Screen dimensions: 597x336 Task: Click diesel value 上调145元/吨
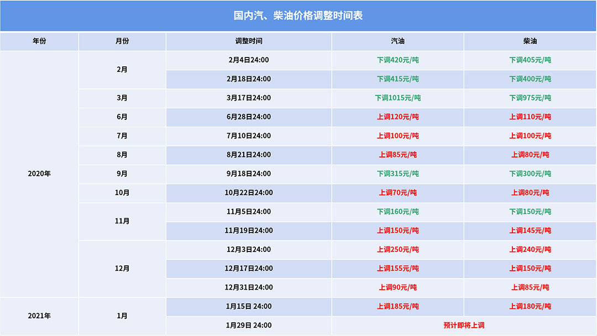coord(530,230)
